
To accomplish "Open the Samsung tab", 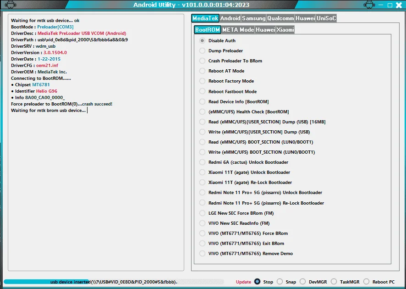I will (254, 18).
